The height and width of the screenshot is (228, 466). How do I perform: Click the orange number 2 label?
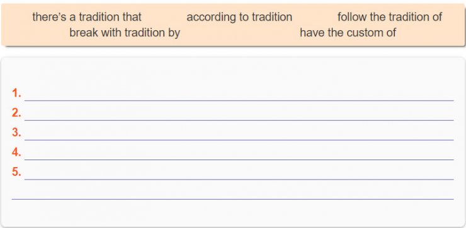[16, 113]
